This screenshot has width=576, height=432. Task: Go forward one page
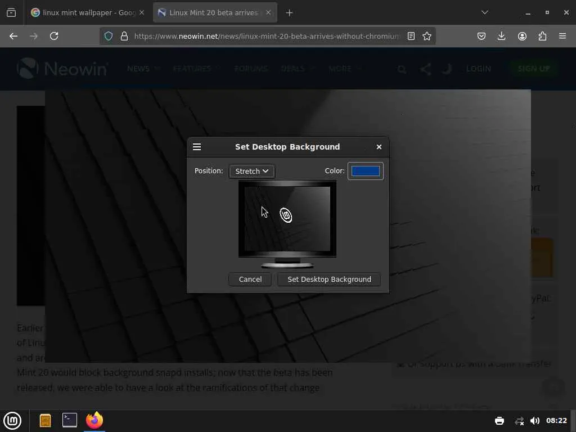33,36
